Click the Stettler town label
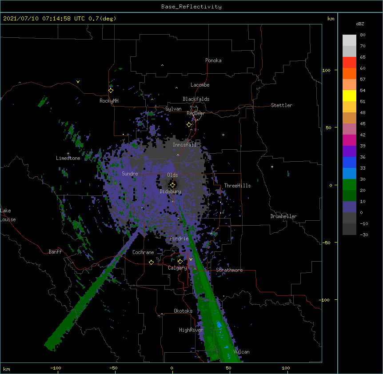The height and width of the screenshot is (374, 383). pos(282,105)
